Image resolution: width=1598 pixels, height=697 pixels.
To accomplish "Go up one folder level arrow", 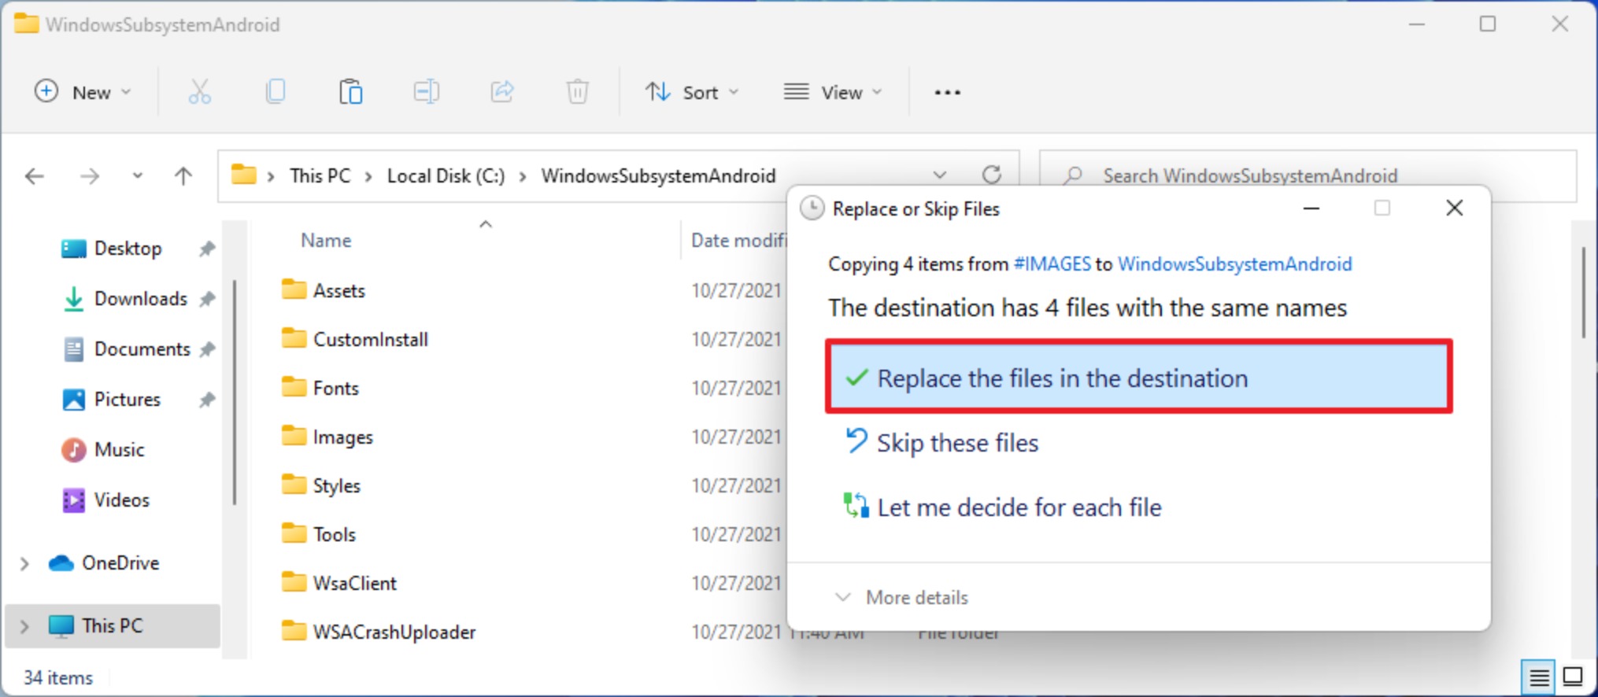I will pos(183,176).
